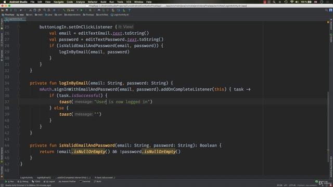Collapse the else block fold on line 38
Image resolution: width=333 pixels, height=187 pixels.
[19, 108]
